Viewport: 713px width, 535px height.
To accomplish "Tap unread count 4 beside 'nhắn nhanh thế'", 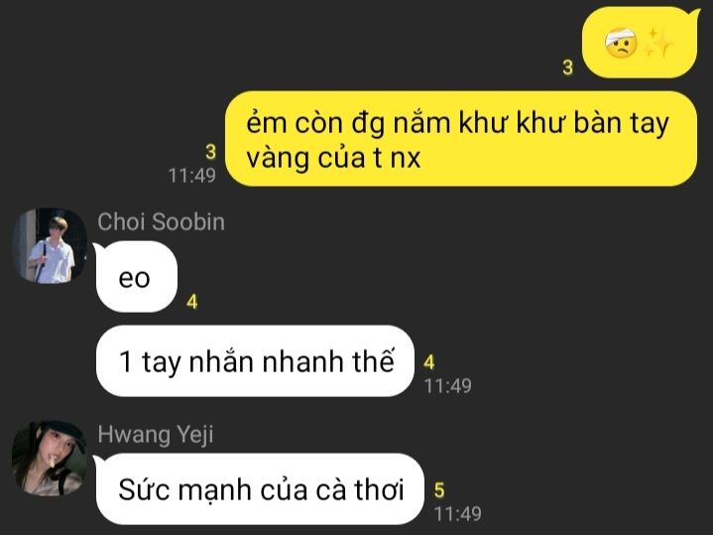I will [x=428, y=362].
